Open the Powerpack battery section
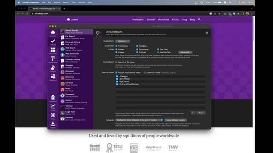Viewport: 273px width, 153px height. pos(53,98)
